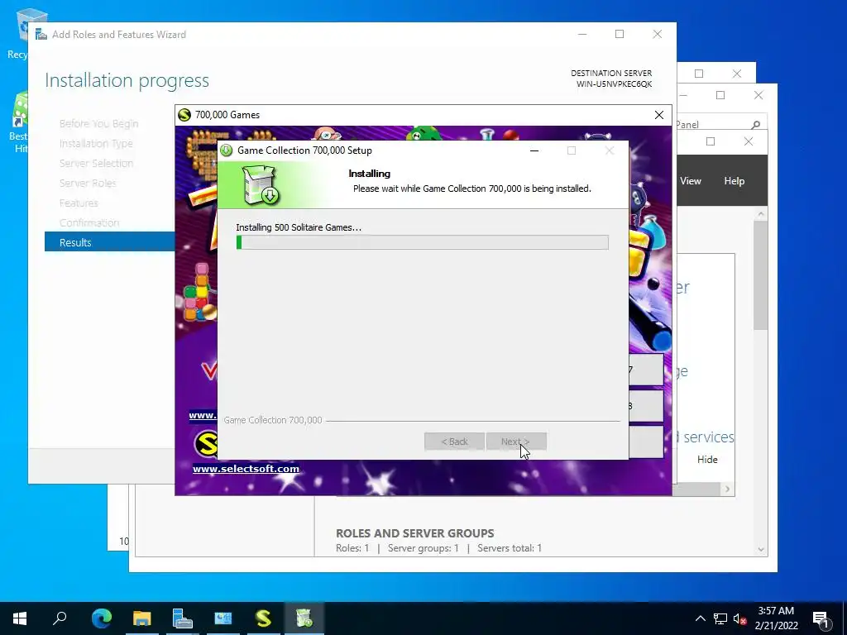
Task: Maximize the Add Roles and Features Wizard
Action: (620, 34)
